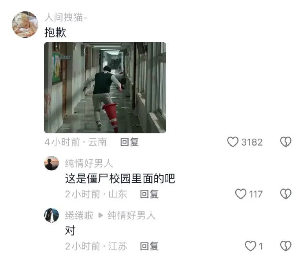Dislike the 人间拽猫- comment with broken heart
304x257 pixels.
pos(286,142)
